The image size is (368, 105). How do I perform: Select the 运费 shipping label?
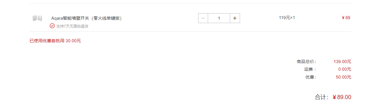click(x=310, y=69)
